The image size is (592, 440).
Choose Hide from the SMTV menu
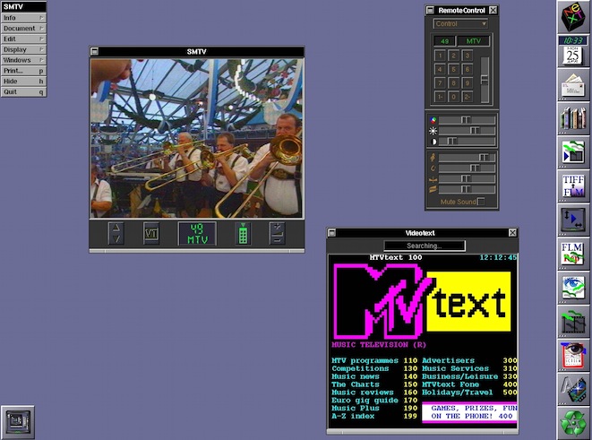coord(23,82)
